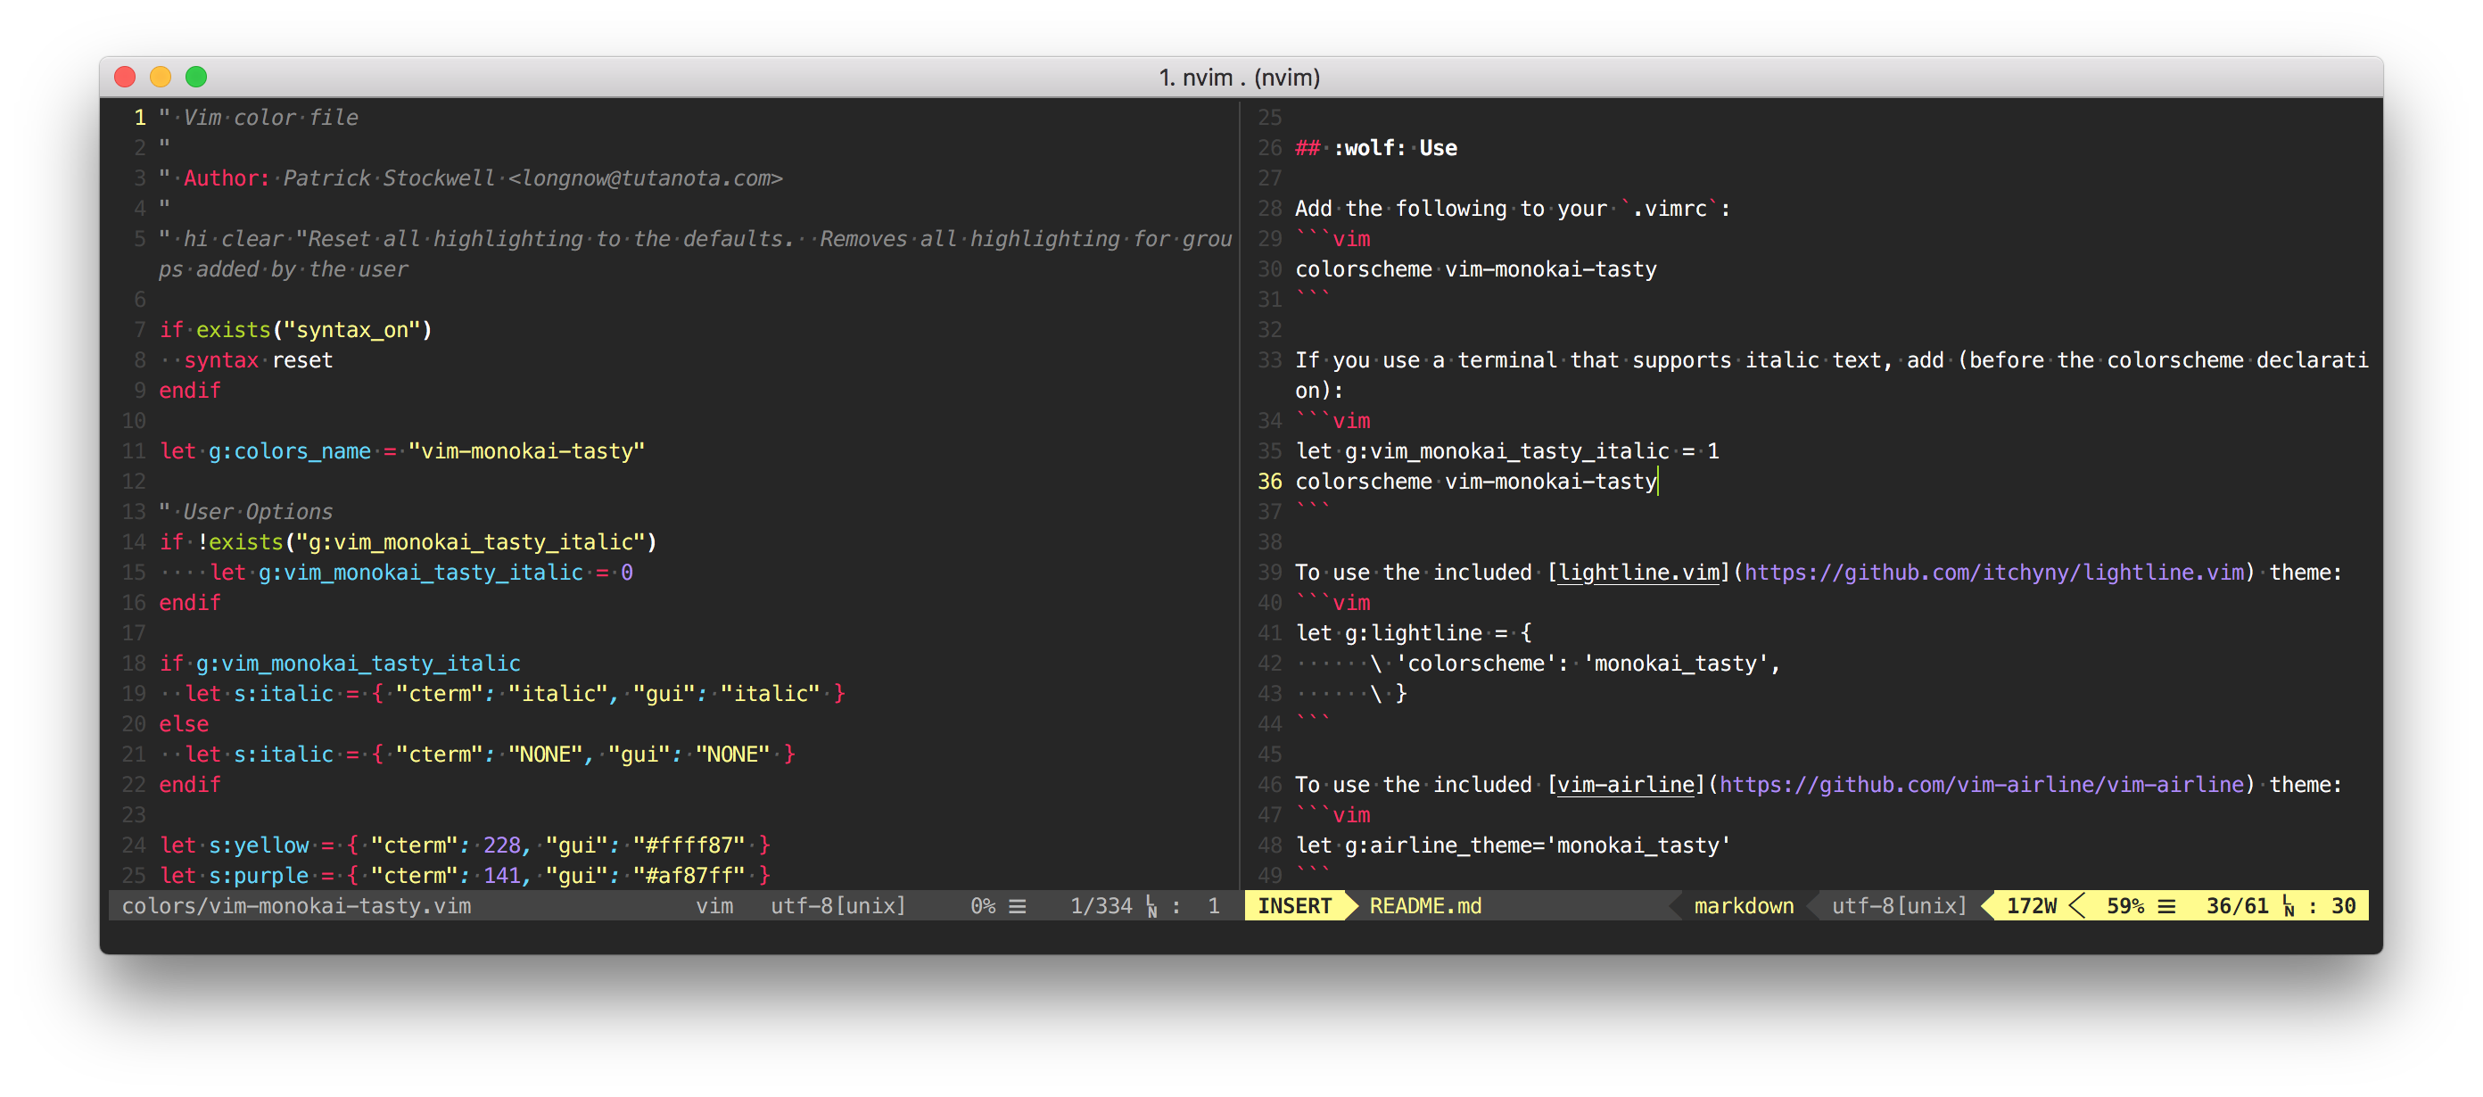Click the vim filetype label in left statusline
This screenshot has height=1097, width=2483.
pos(714,906)
